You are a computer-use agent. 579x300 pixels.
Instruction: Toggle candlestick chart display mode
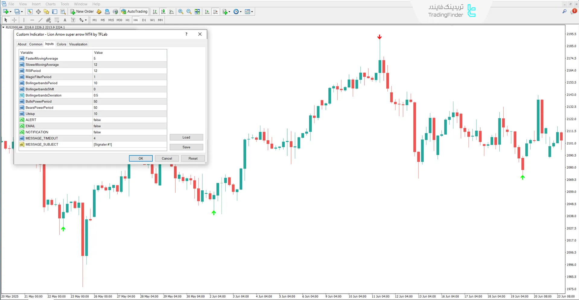click(x=163, y=11)
